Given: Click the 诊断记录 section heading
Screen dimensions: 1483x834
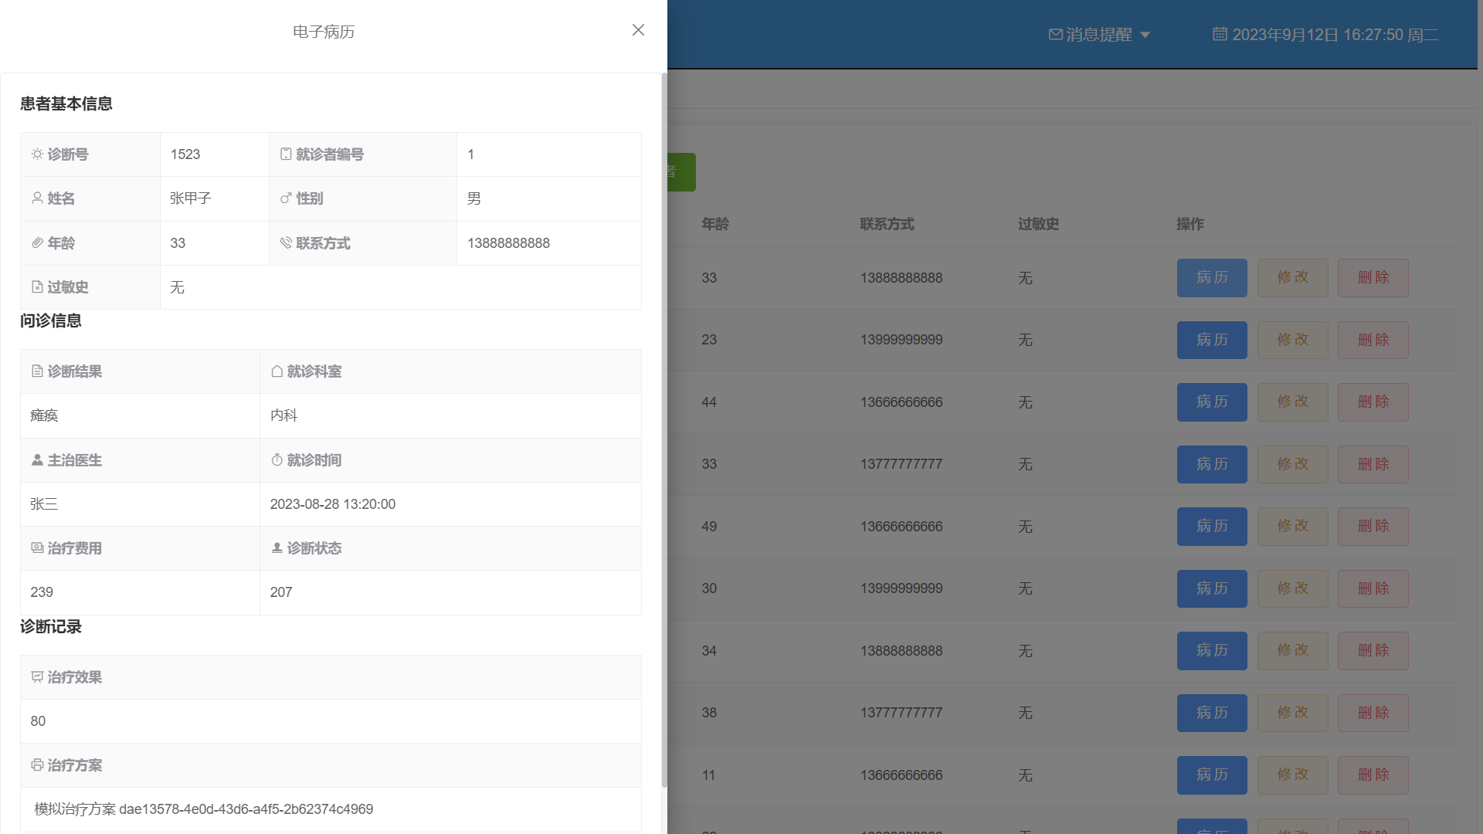Looking at the screenshot, I should coord(51,626).
